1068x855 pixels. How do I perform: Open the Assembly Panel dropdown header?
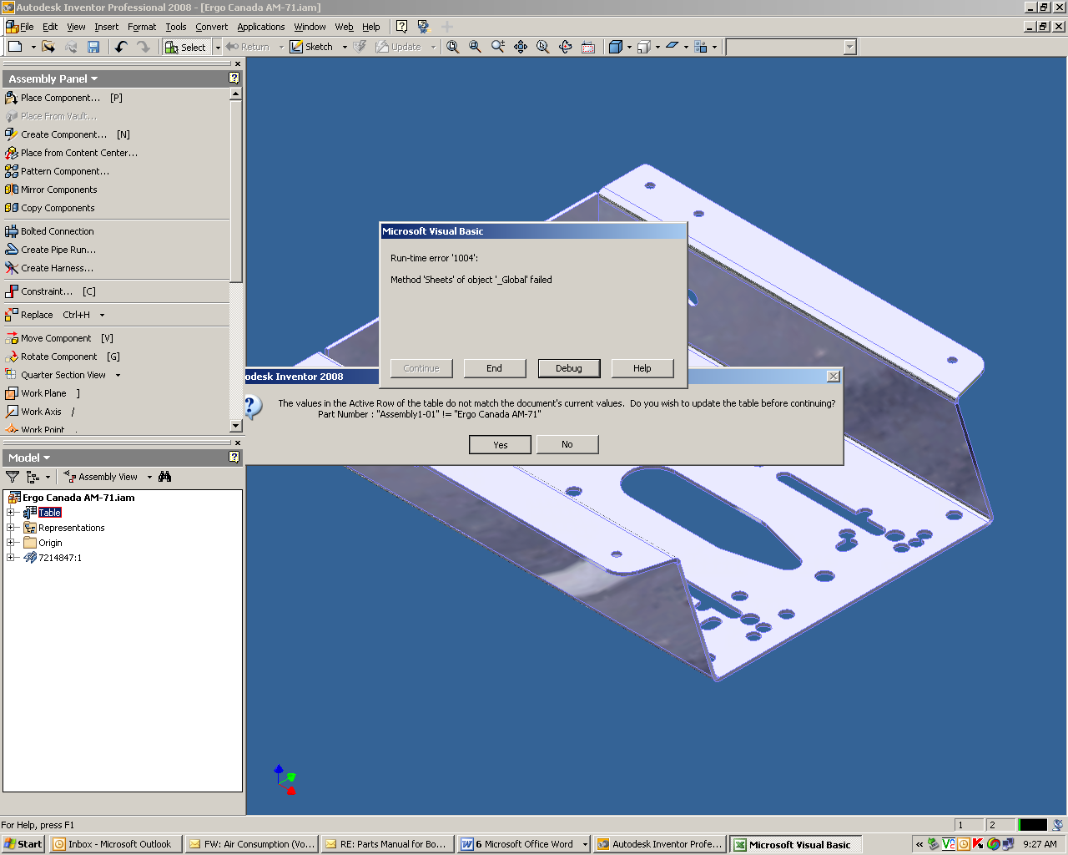pos(53,78)
